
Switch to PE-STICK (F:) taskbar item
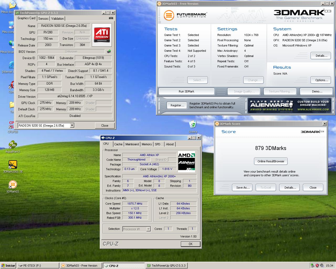click(x=38, y=266)
